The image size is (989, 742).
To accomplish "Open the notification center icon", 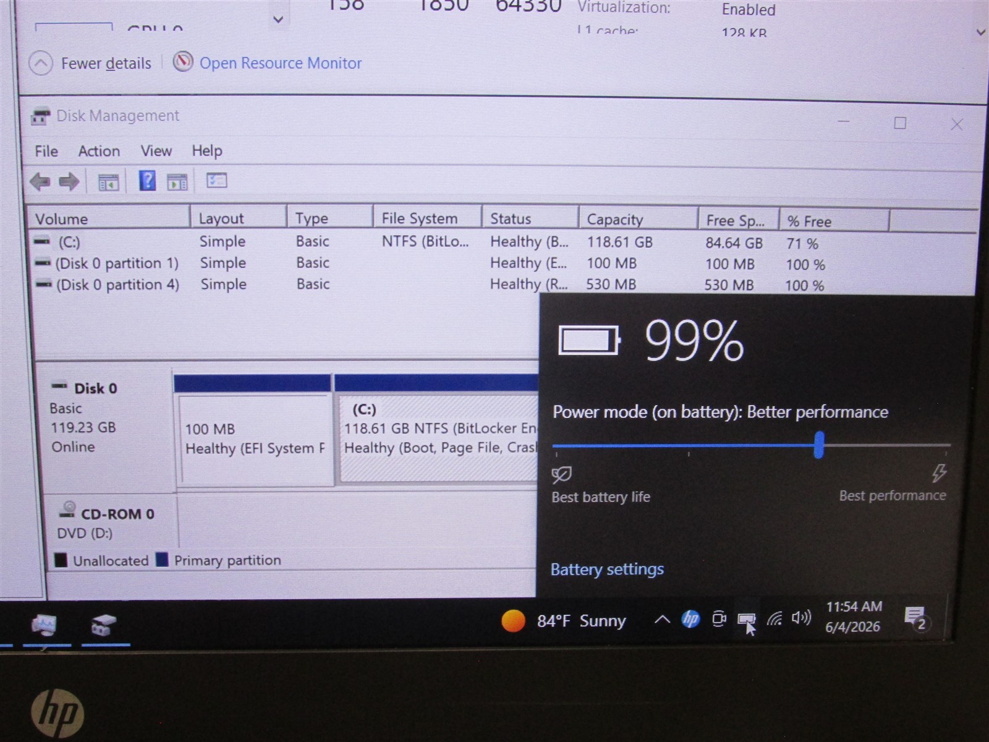I will [x=915, y=617].
